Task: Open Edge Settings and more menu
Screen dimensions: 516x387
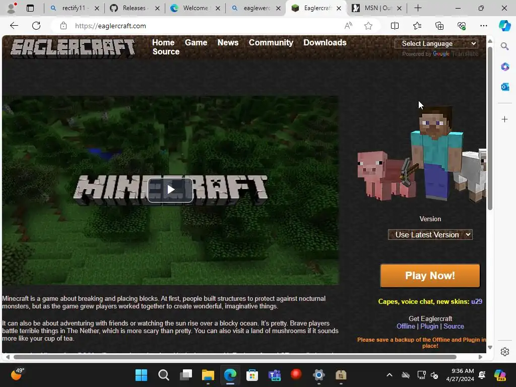Action: [483, 26]
